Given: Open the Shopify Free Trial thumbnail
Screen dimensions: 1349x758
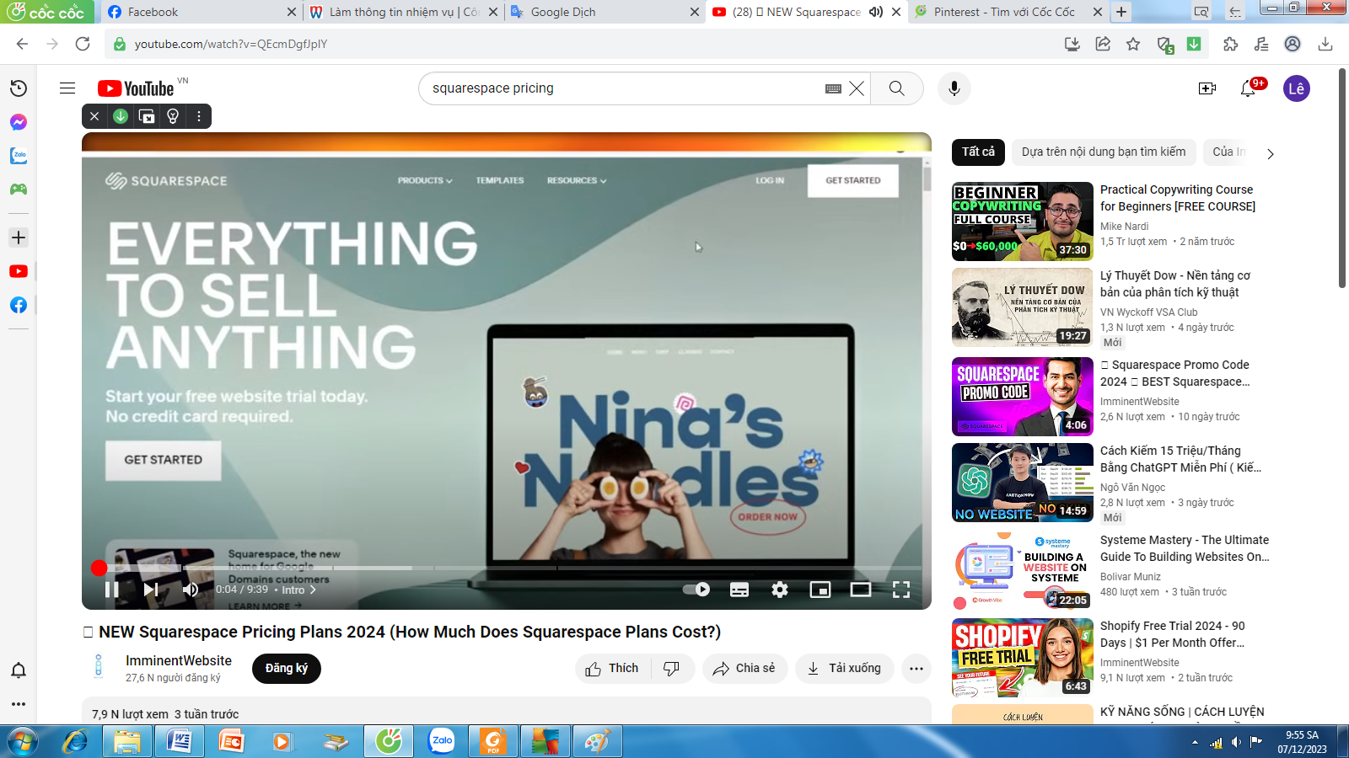Looking at the screenshot, I should 1023,658.
